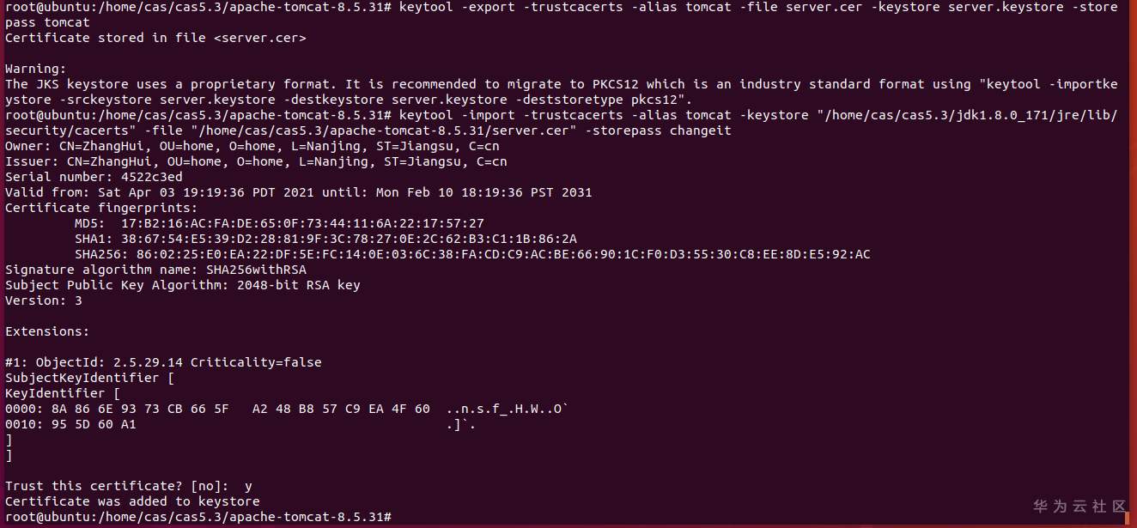Screen dimensions: 1137x528
Task: Click the 'Serial number: 4522c3ed' line
Action: pos(94,177)
